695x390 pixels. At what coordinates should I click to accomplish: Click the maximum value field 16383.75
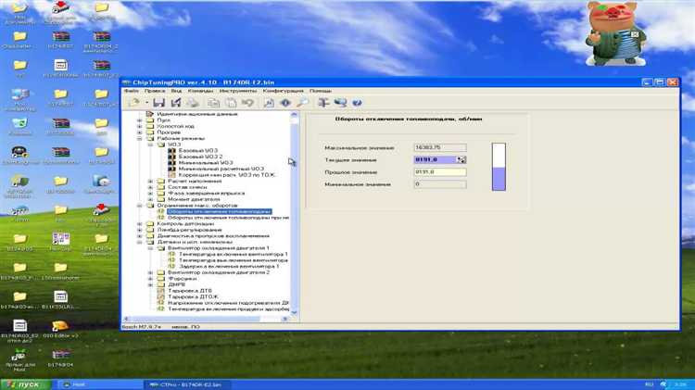[x=440, y=147]
